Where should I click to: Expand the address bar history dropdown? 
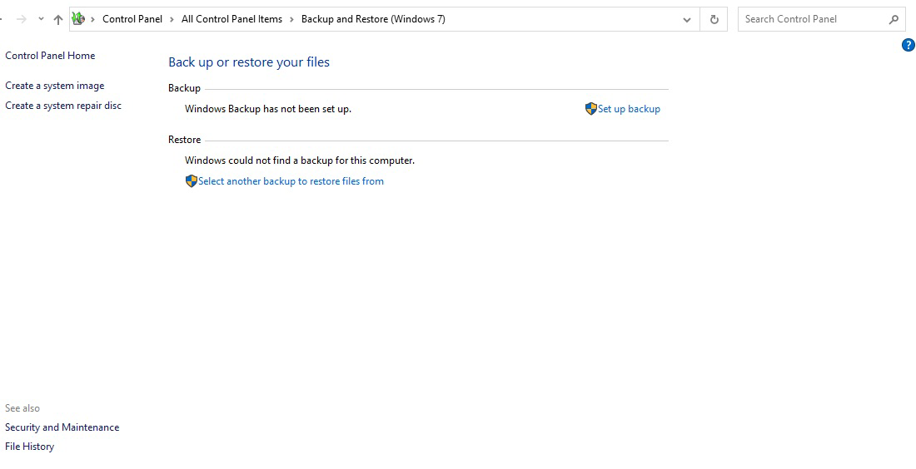tap(687, 19)
